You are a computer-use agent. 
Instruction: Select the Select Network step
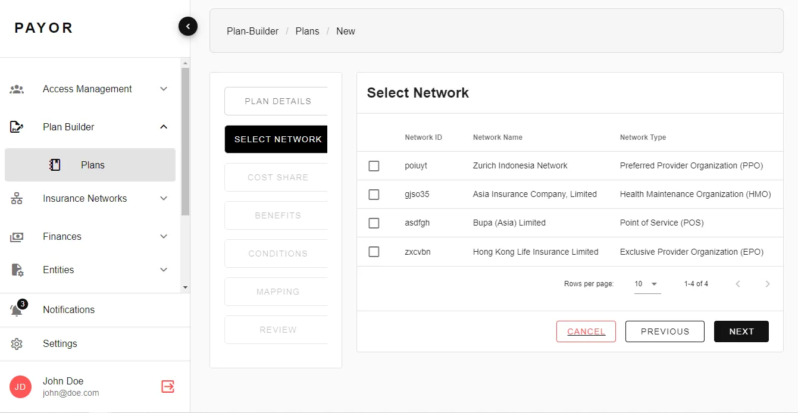point(277,139)
